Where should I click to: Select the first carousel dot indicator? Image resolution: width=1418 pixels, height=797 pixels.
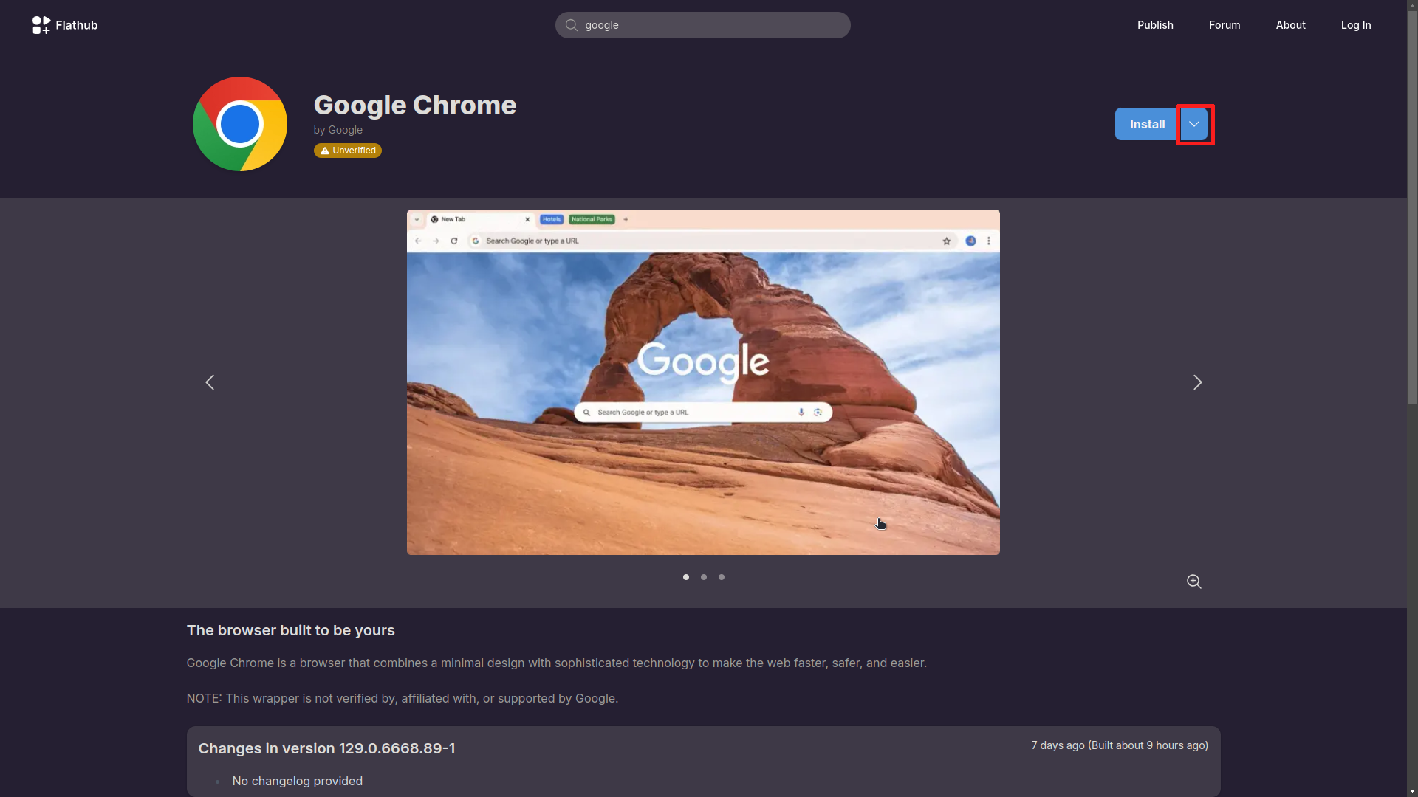pyautogui.click(x=685, y=576)
